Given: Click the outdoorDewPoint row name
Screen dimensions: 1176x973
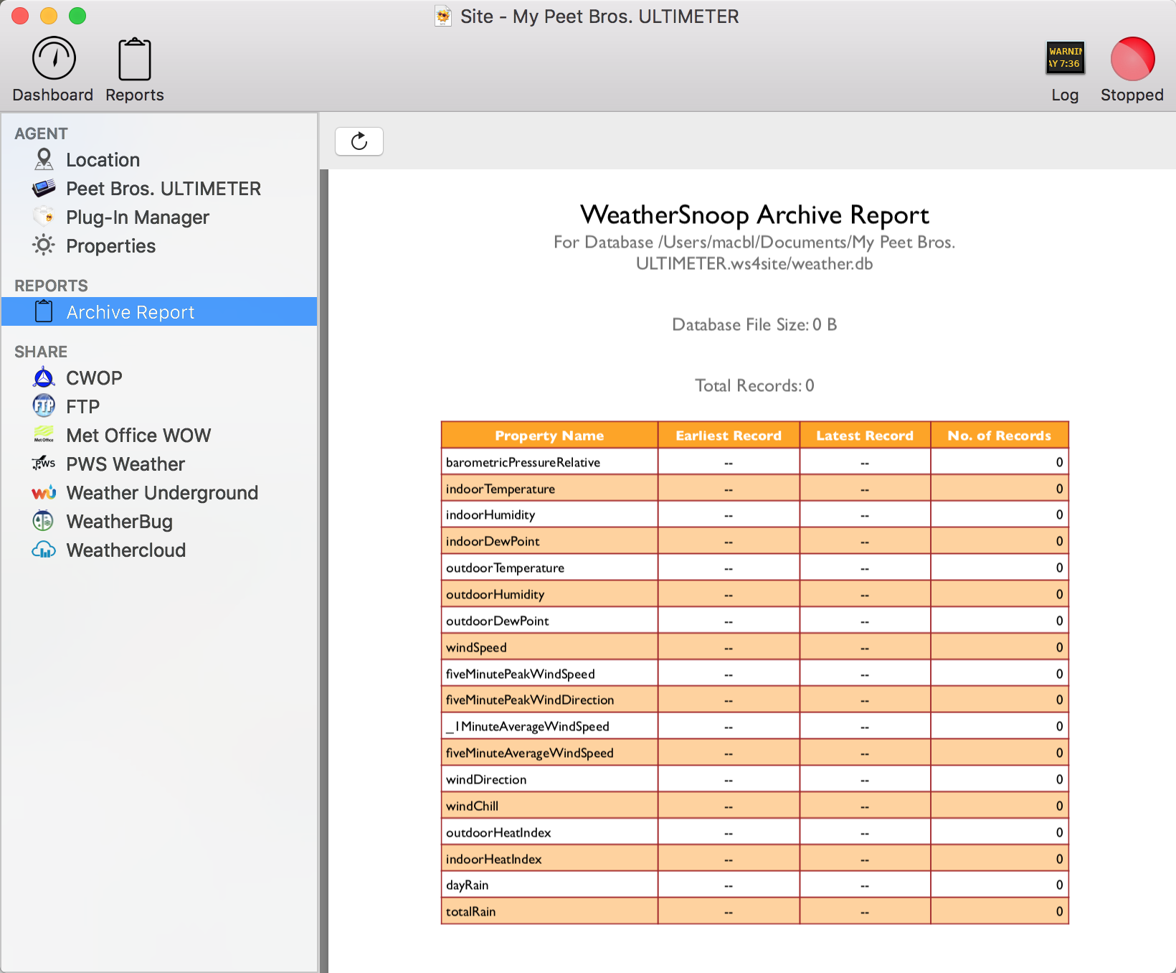Looking at the screenshot, I should 497,621.
